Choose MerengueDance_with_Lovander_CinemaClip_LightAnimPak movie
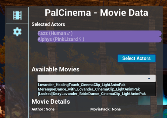 [x=97, y=89]
